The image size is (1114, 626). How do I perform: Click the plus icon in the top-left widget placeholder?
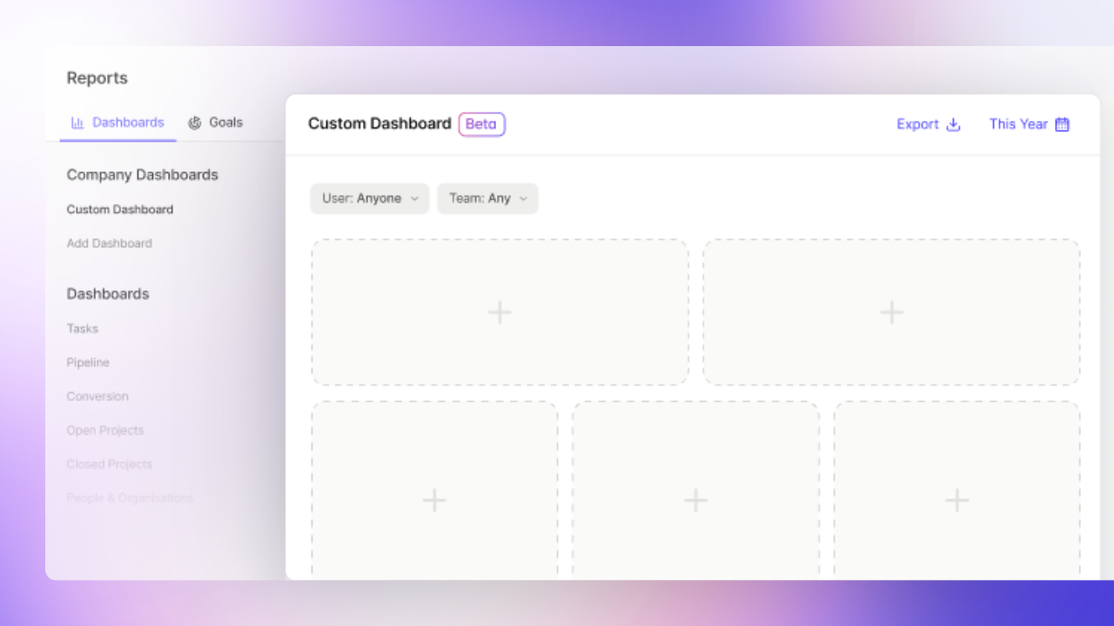pyautogui.click(x=500, y=311)
